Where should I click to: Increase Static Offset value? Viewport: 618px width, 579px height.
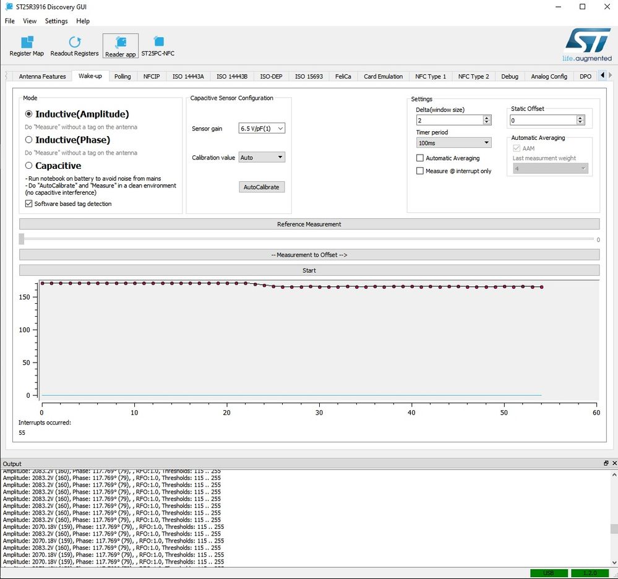pos(580,118)
